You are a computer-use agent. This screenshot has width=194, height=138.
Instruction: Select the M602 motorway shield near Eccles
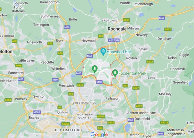37,112
